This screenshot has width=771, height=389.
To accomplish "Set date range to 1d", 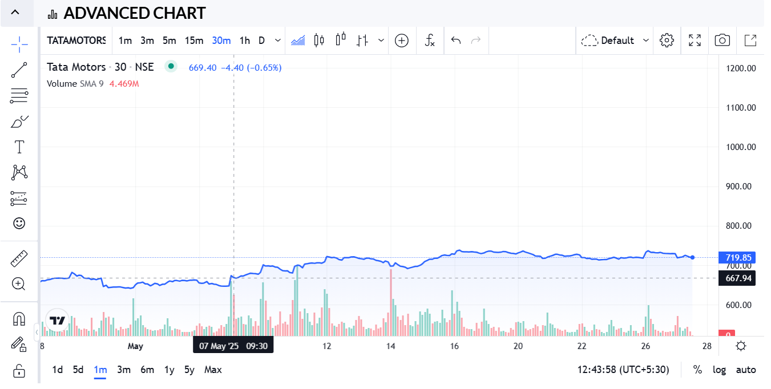I will (x=58, y=370).
